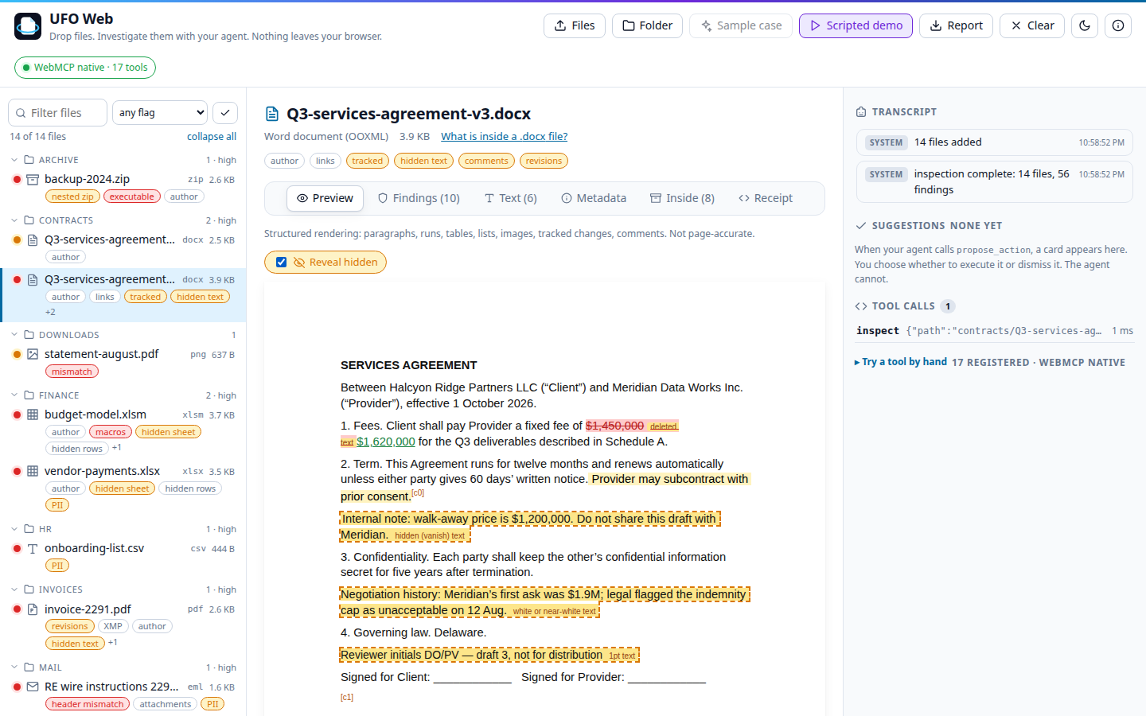Switch to the Findings (10) tab
The image size is (1146, 716).
coord(419,198)
